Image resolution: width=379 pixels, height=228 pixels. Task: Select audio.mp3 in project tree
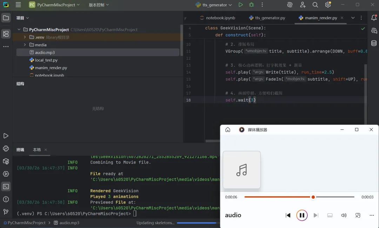point(98,52)
